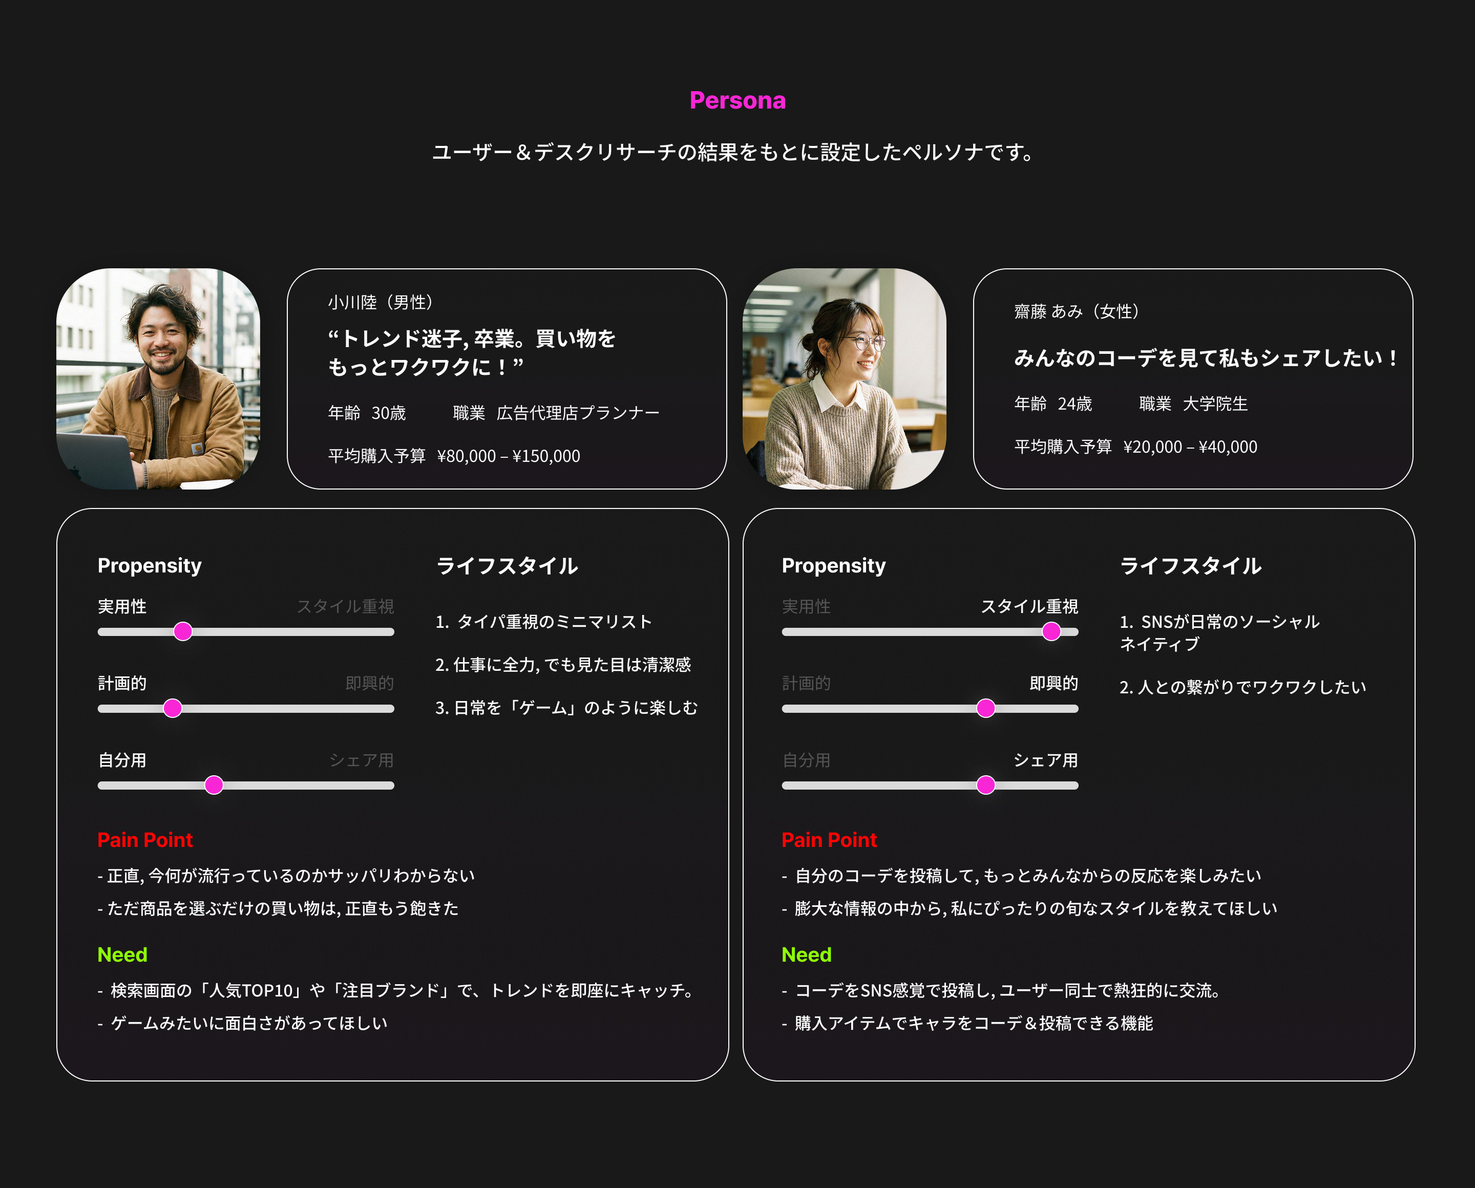Click the 自分用 slider knob in left card
This screenshot has height=1188, width=1475.
point(214,784)
